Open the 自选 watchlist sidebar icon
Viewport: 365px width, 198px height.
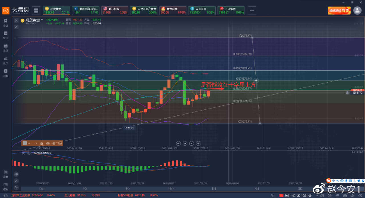click(6, 22)
